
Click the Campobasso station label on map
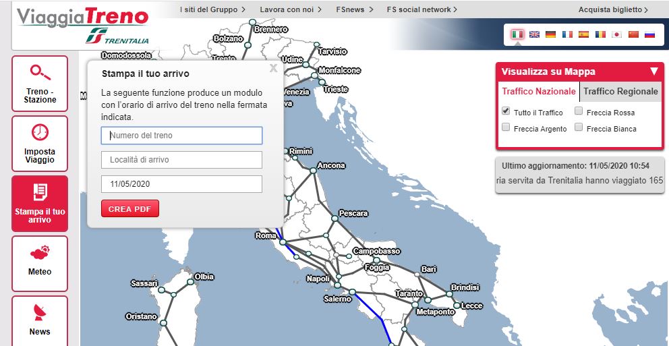coord(376,252)
